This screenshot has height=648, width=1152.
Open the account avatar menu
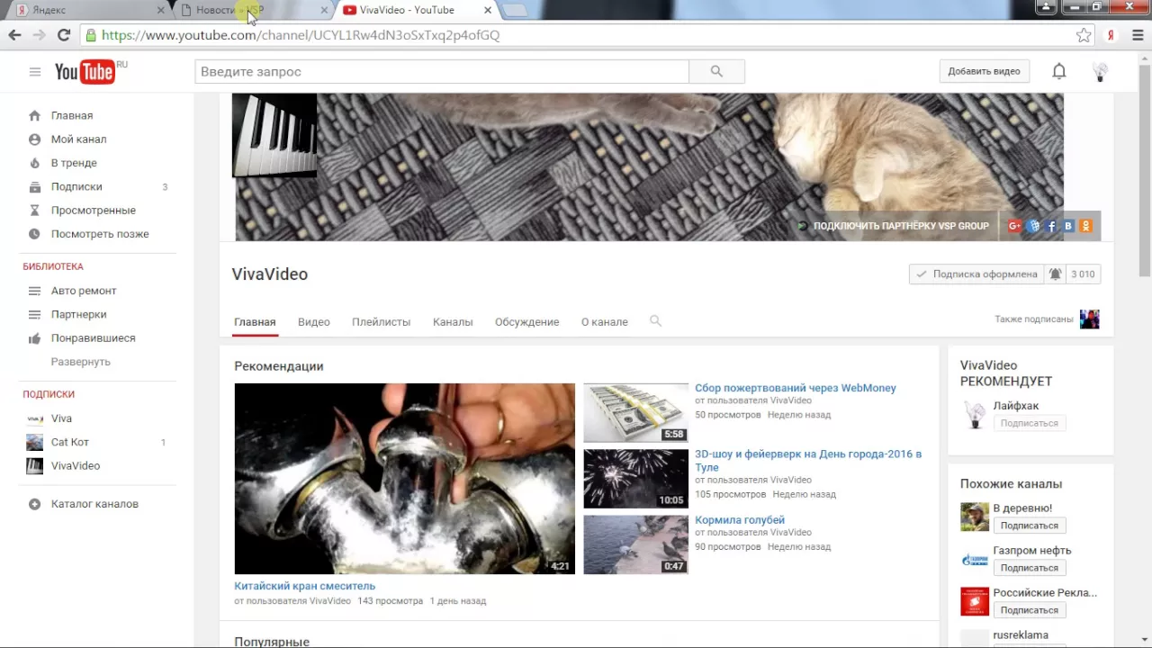pyautogui.click(x=1100, y=72)
